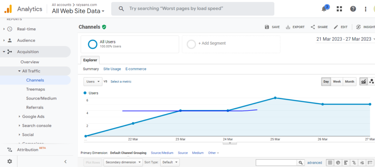The width and height of the screenshot is (375, 167).
Task: Open the Google apps grid
Action: click(339, 9)
